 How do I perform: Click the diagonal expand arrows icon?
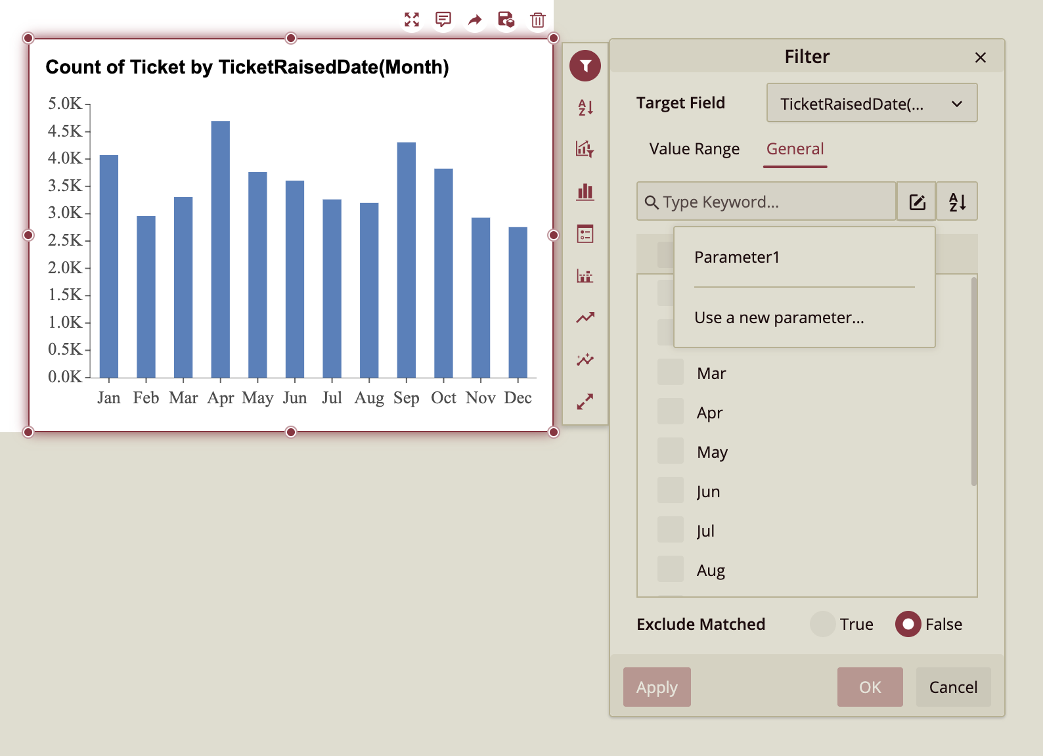tap(585, 401)
